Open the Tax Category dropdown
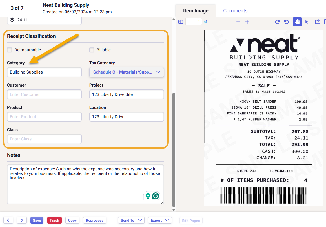This screenshot has height=227, width=326. pos(127,72)
